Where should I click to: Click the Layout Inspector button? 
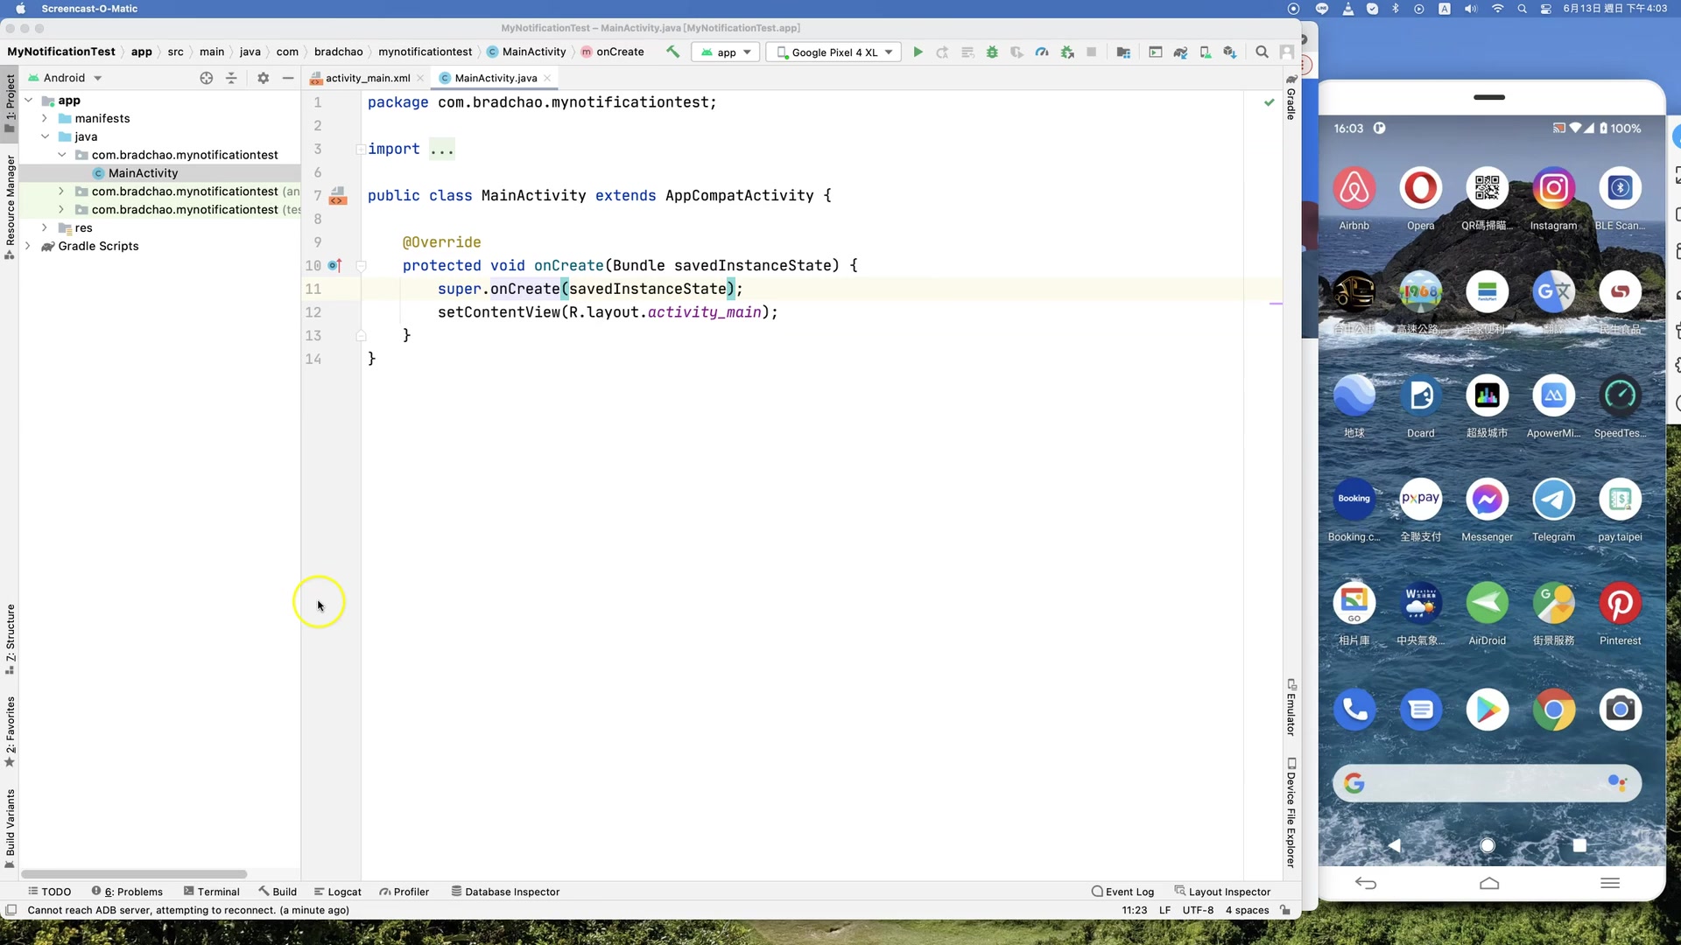click(1222, 892)
